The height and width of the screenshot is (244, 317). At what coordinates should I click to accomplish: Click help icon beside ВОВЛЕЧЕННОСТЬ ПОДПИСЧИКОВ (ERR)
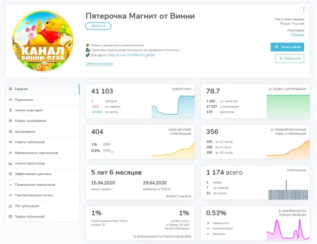[x=135, y=237]
